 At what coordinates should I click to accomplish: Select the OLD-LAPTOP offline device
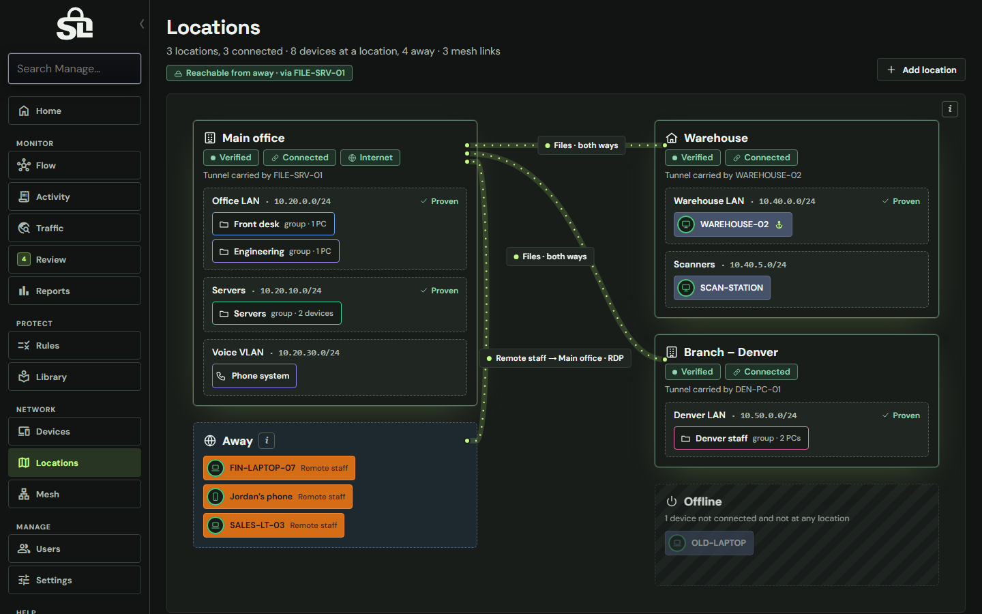[x=709, y=543]
